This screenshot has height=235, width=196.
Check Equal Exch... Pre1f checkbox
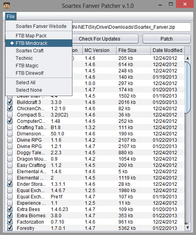pyautogui.click(x=10, y=196)
